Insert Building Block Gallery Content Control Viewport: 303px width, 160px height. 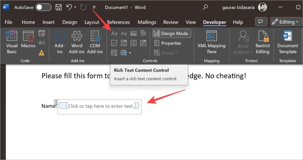[x=143, y=33]
